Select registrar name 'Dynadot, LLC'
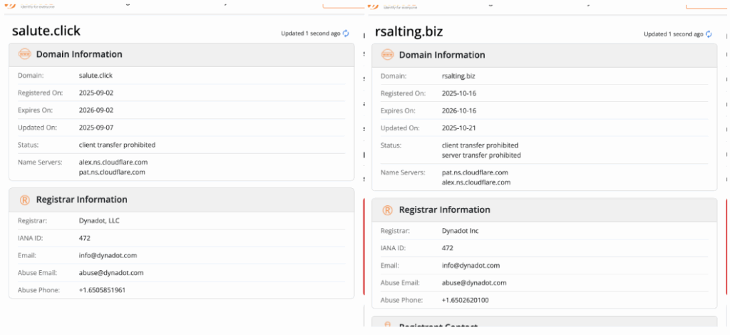 [99, 220]
